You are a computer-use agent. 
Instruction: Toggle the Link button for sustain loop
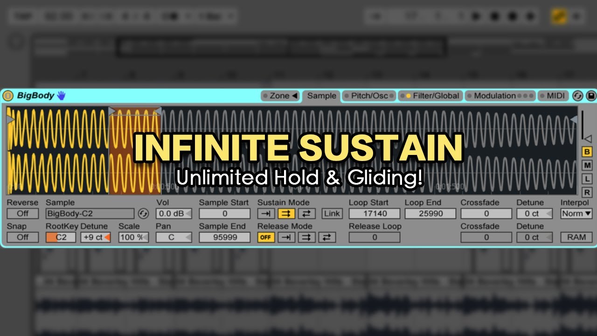click(332, 214)
